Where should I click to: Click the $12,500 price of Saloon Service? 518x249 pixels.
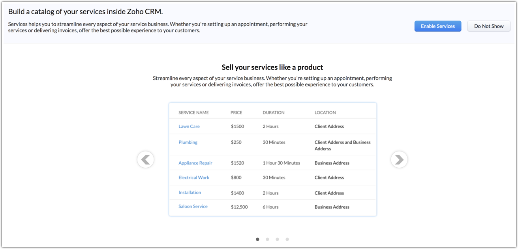point(239,207)
